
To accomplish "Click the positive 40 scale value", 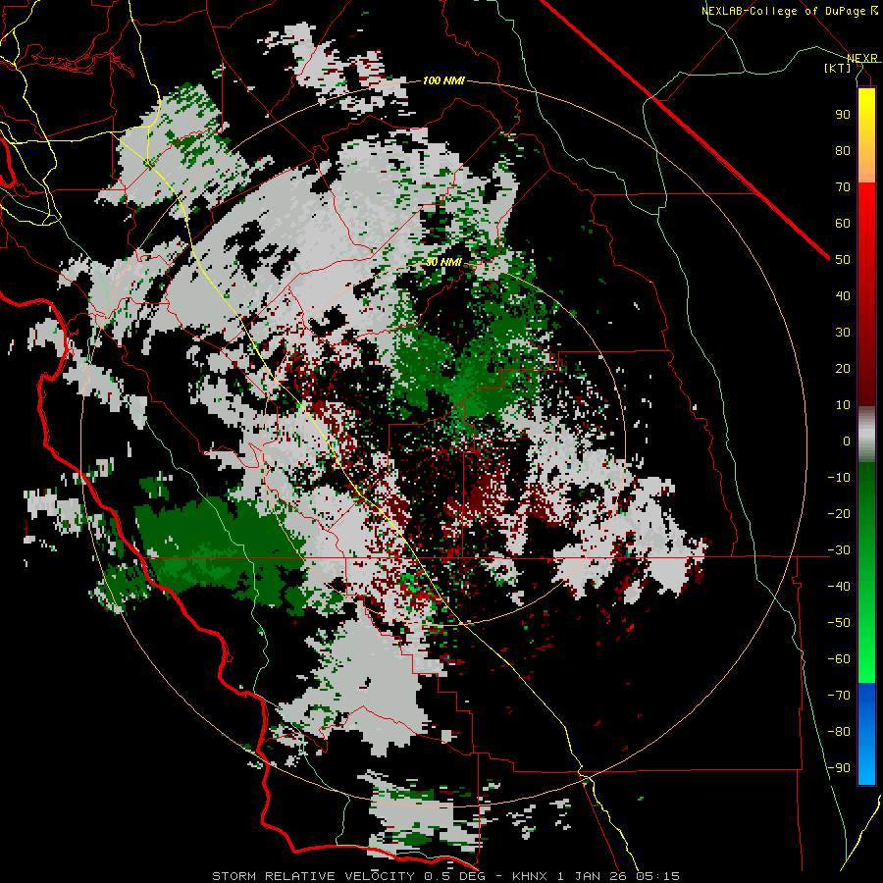I will tap(843, 296).
